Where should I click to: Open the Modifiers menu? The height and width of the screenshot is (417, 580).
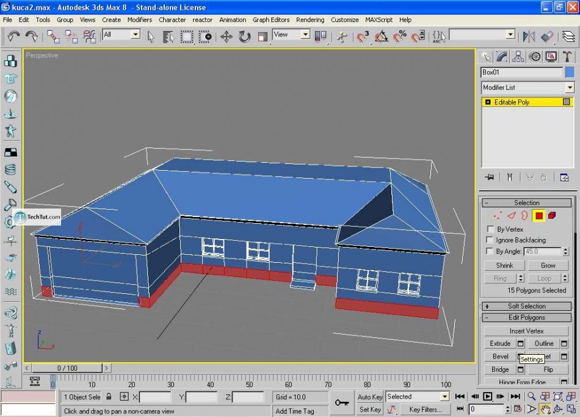coord(139,20)
